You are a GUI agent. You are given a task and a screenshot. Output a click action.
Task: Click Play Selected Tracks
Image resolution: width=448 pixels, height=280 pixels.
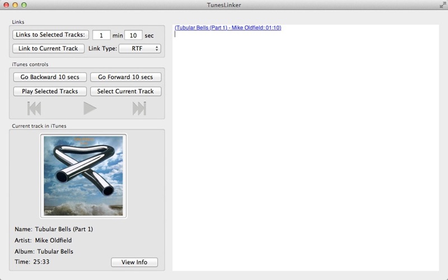pyautogui.click(x=50, y=91)
